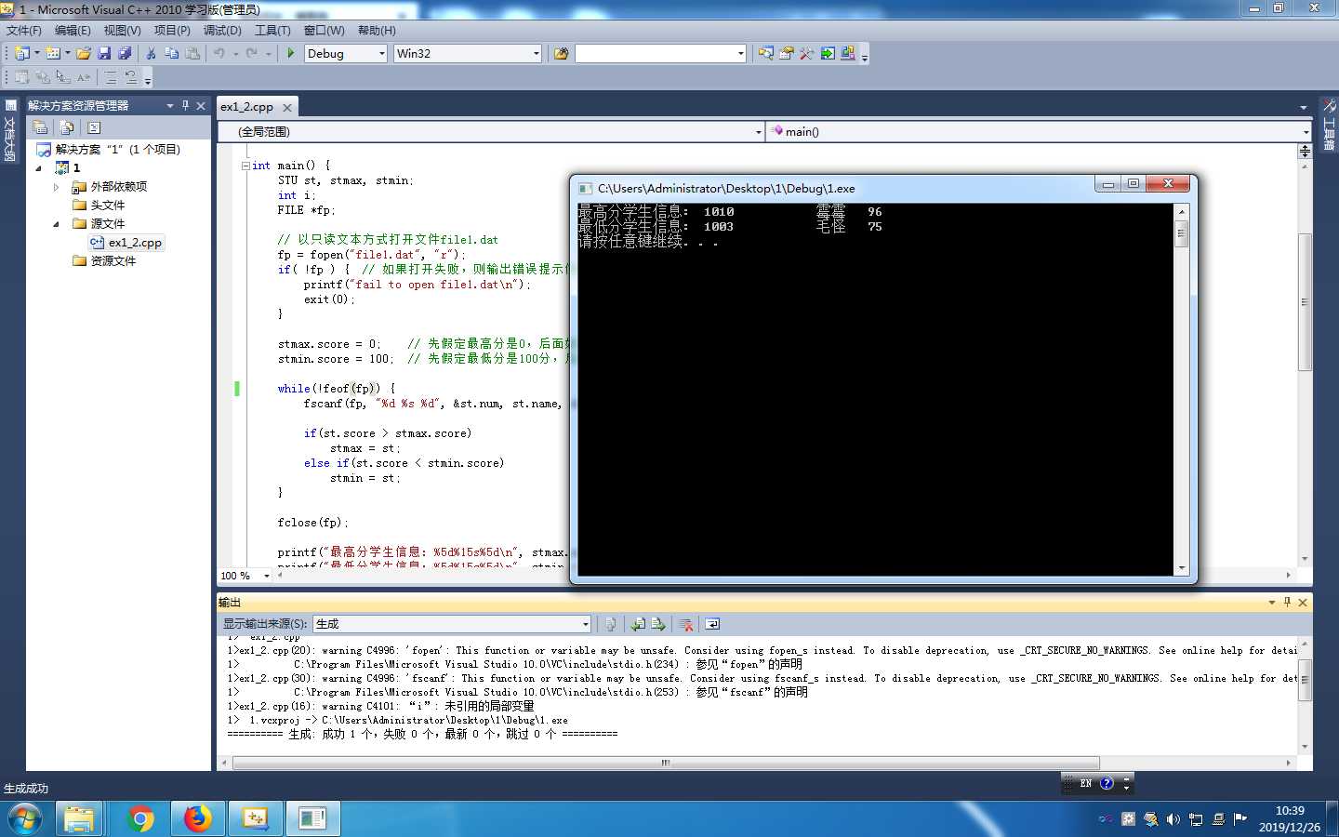Click the New Project toolbar icon
Viewport: 1339px width, 837px height.
[22, 53]
